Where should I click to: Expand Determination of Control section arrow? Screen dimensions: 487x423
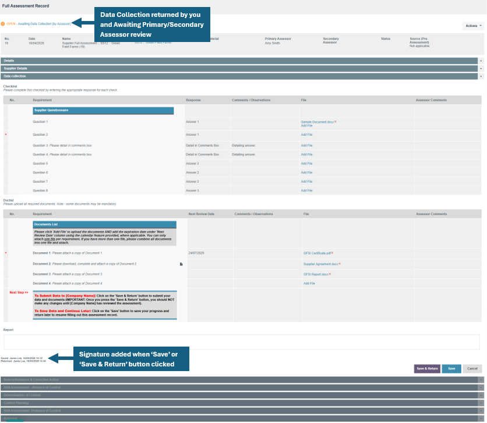tap(481, 395)
